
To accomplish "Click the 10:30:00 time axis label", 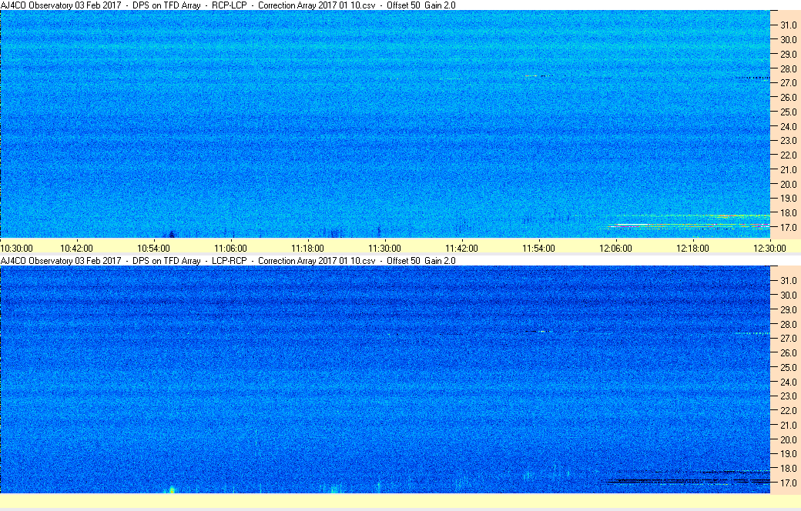I will (16, 249).
